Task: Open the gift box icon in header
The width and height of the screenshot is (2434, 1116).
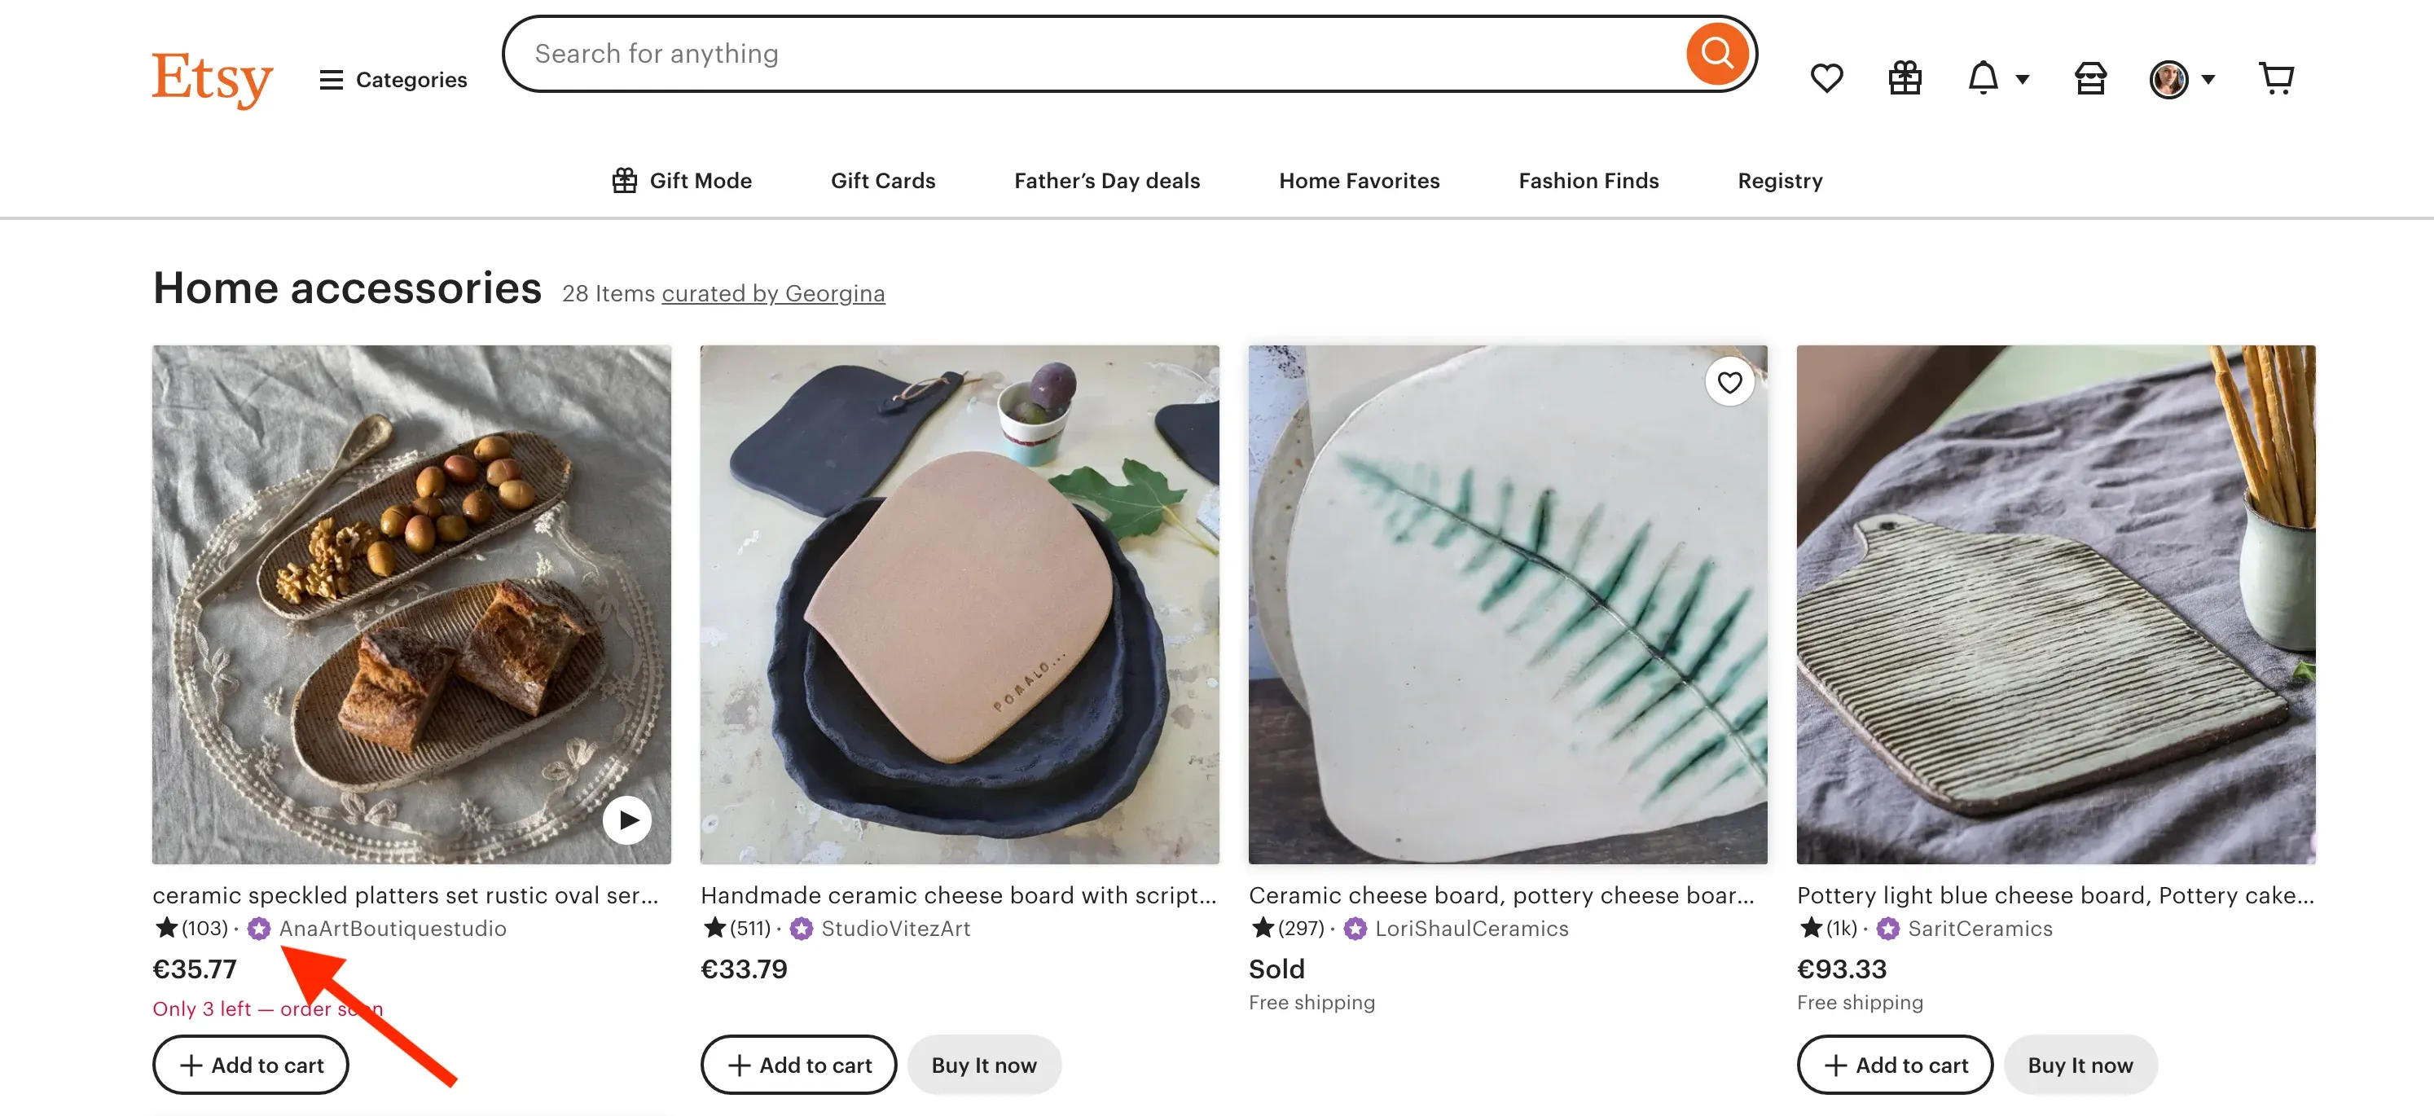Action: tap(1905, 78)
